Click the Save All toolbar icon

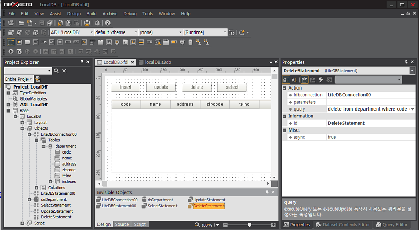(50, 23)
